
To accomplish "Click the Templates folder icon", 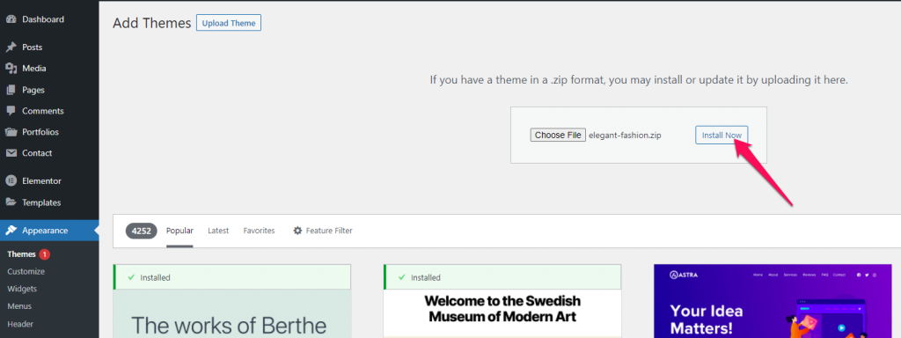I will coord(11,202).
